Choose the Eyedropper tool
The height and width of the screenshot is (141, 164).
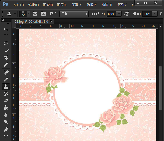[x=6, y=65]
